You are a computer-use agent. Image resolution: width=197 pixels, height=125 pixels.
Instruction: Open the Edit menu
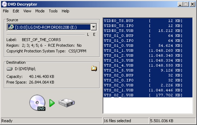click(x=16, y=11)
